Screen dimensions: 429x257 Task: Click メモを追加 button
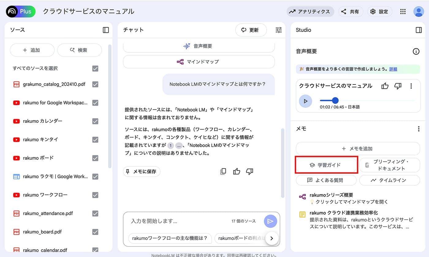[358, 149]
